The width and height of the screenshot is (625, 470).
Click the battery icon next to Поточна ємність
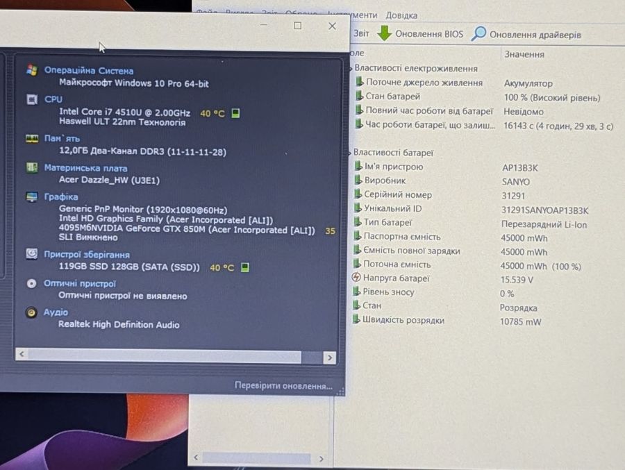[357, 264]
